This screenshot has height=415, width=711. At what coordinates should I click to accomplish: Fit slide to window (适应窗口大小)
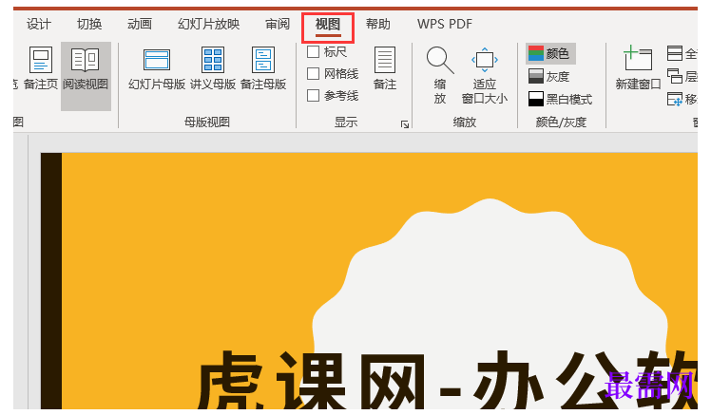pyautogui.click(x=484, y=75)
